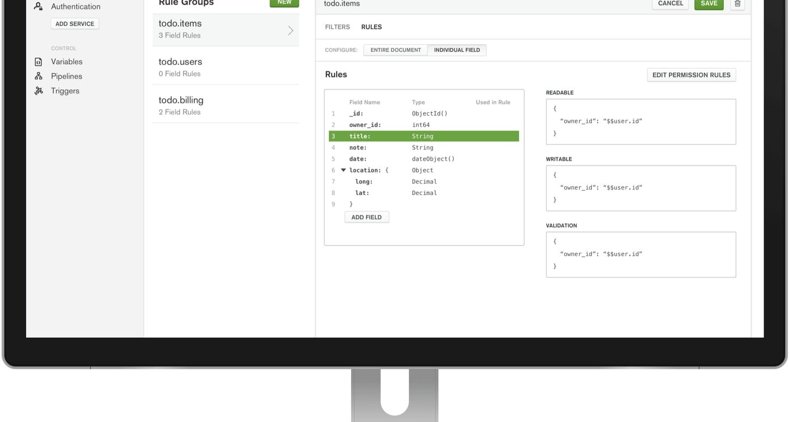
Task: Toggle configure mode to Individual Field
Action: (x=457, y=50)
